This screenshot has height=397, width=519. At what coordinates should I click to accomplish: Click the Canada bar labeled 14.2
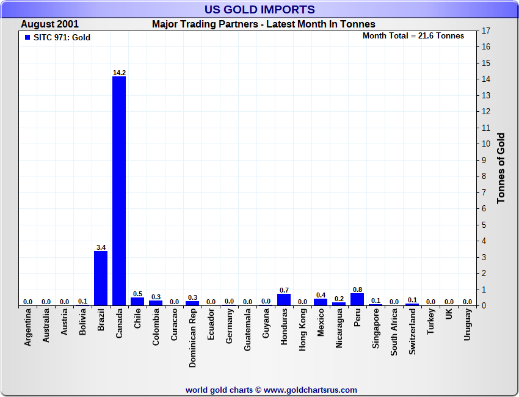(119, 191)
